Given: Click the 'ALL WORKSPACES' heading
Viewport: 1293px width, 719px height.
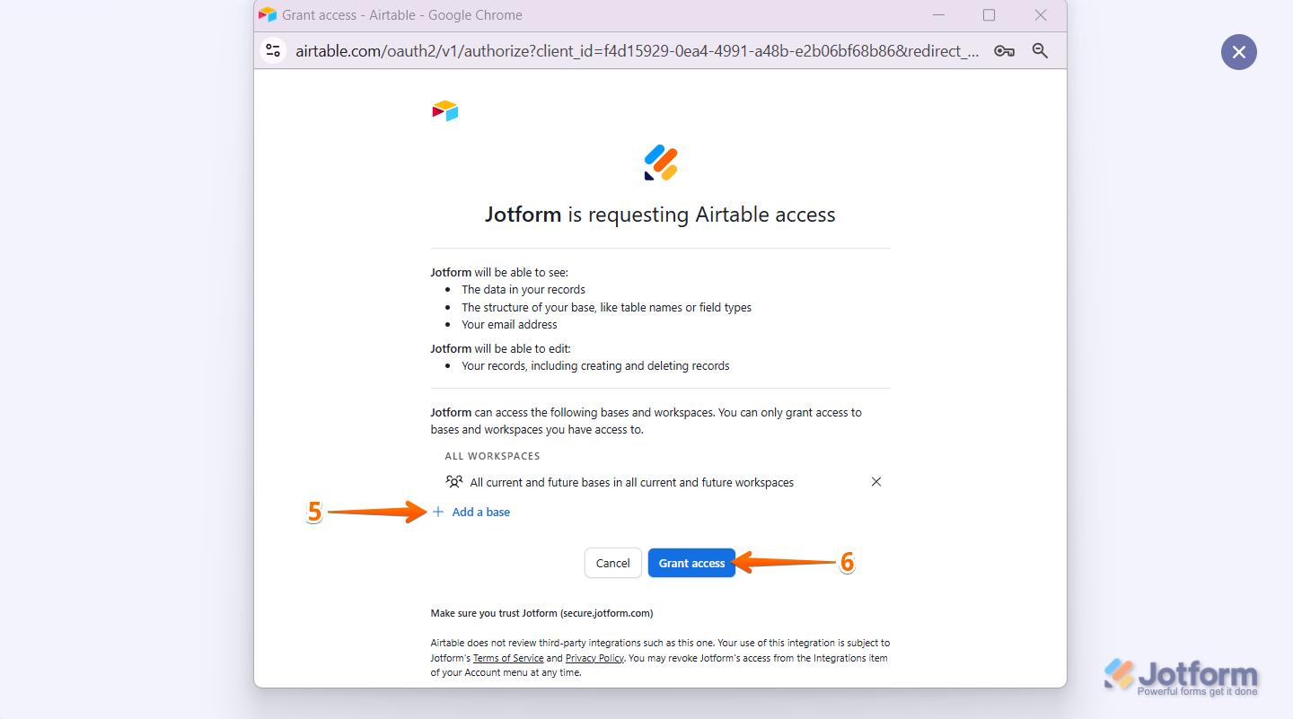Looking at the screenshot, I should [x=493, y=456].
